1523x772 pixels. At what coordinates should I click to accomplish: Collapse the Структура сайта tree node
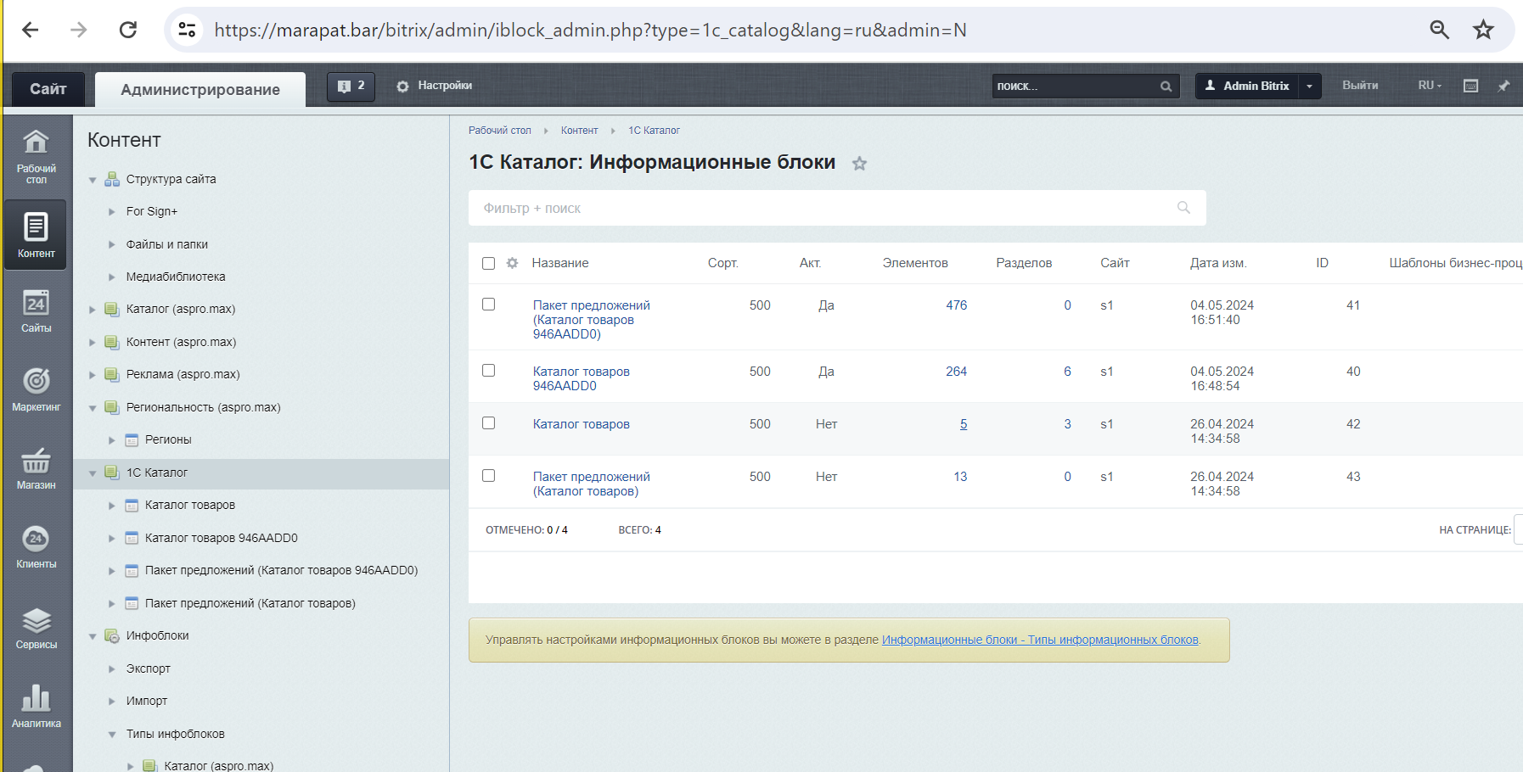tap(93, 180)
